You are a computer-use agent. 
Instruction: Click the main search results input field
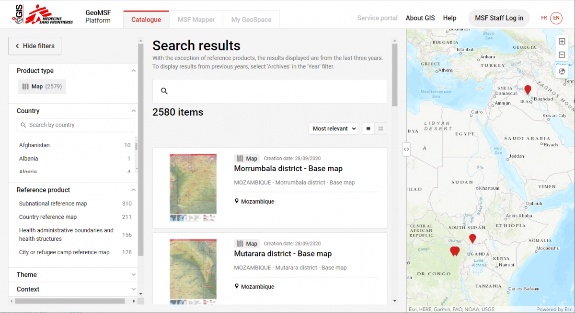point(270,91)
